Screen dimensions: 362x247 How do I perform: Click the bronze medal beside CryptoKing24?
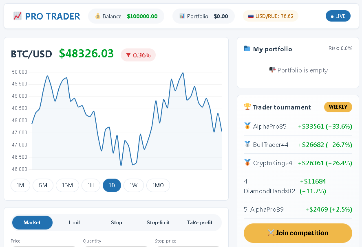247,163
